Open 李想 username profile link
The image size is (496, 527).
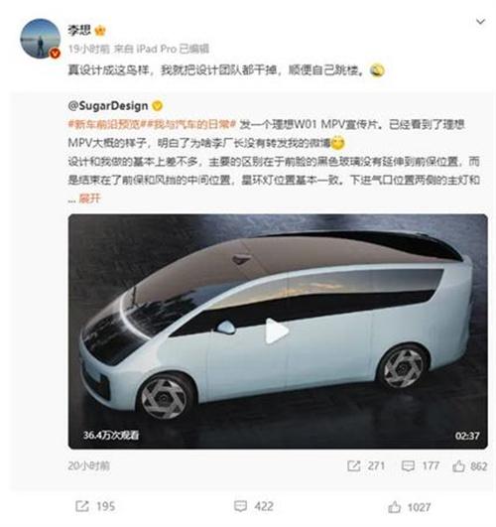pos(79,30)
